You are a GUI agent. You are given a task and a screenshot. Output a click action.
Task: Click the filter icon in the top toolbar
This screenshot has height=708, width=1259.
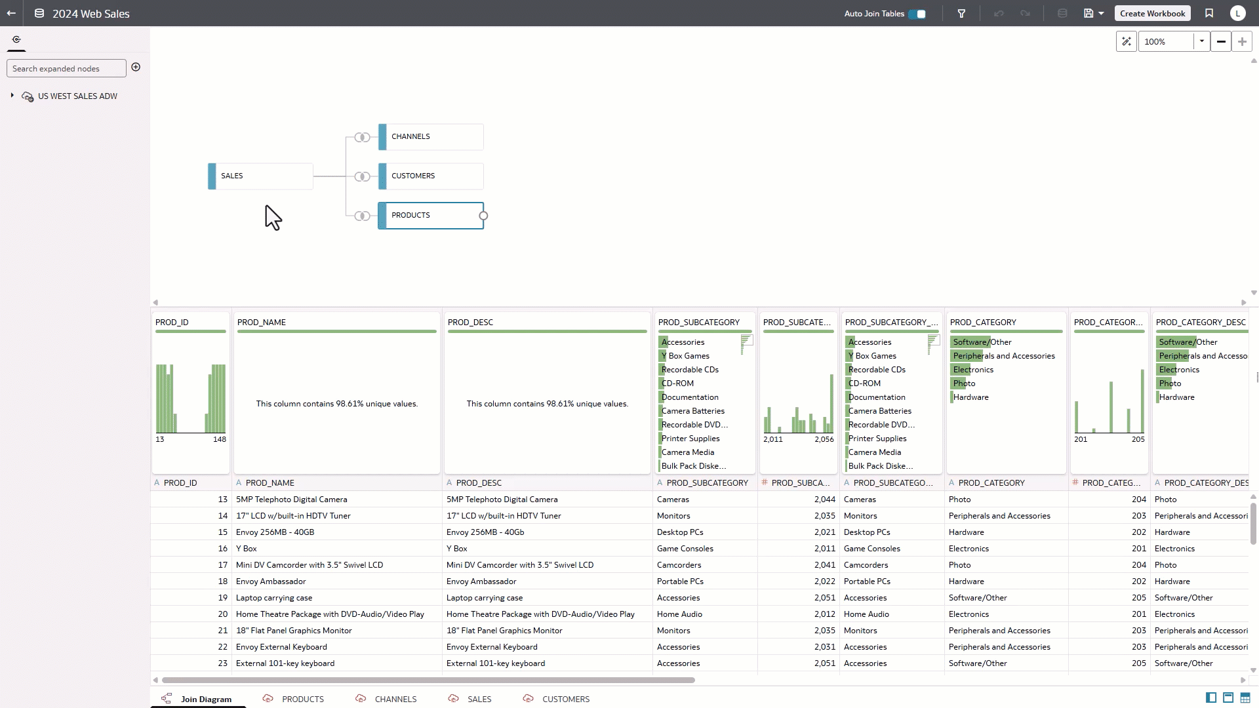pos(961,13)
